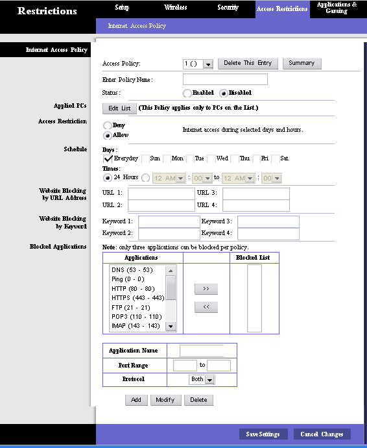Click the Edit List button
The height and width of the screenshot is (448, 367).
coord(119,108)
